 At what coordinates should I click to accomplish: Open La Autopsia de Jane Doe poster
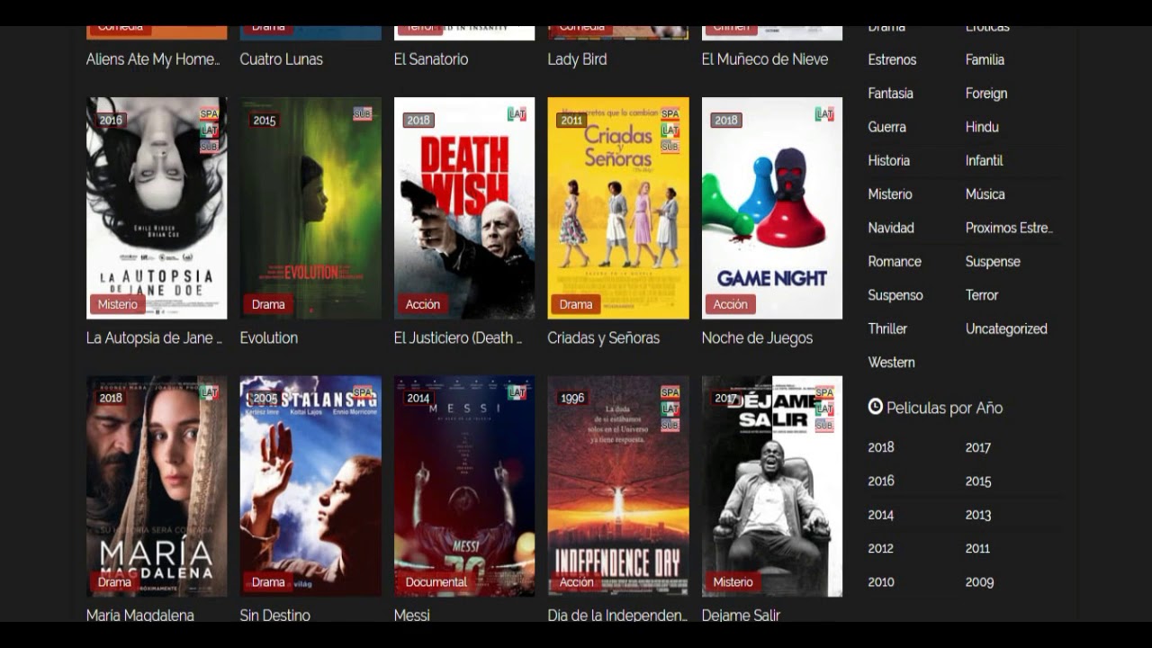click(x=157, y=208)
